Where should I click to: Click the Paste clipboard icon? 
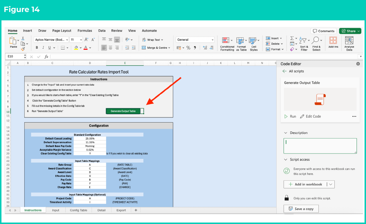[x=12, y=41]
